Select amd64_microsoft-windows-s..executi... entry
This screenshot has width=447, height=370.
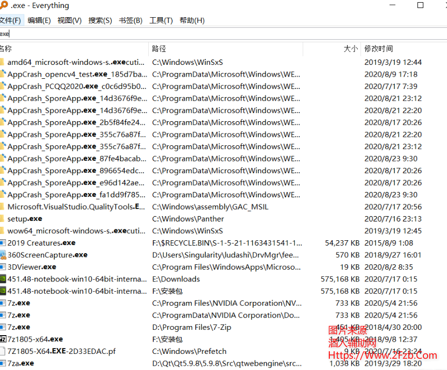pyautogui.click(x=76, y=62)
